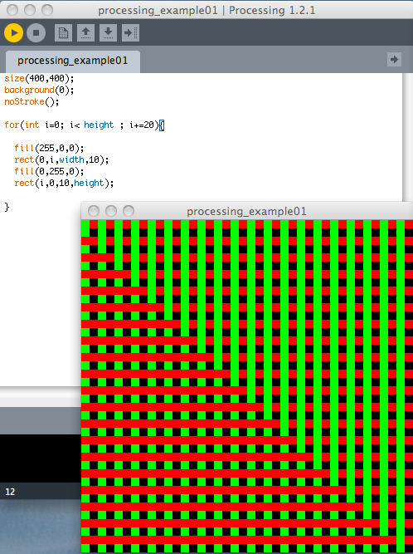Image resolution: width=413 pixels, height=554 pixels.
Task: Create a new sketch with the New icon
Action: point(64,33)
